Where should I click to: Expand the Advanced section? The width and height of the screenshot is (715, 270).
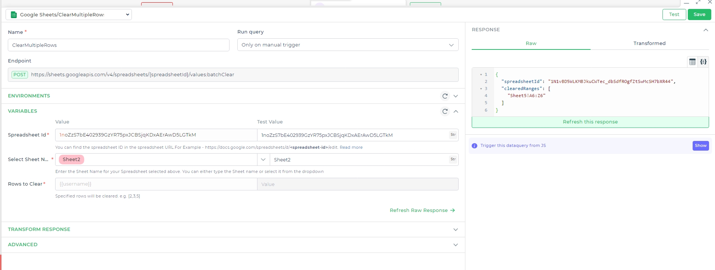pyautogui.click(x=456, y=245)
